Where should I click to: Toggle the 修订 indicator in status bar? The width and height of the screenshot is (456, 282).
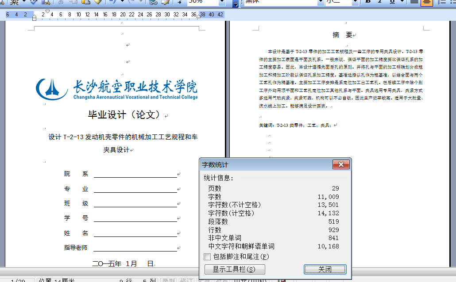pos(186,280)
